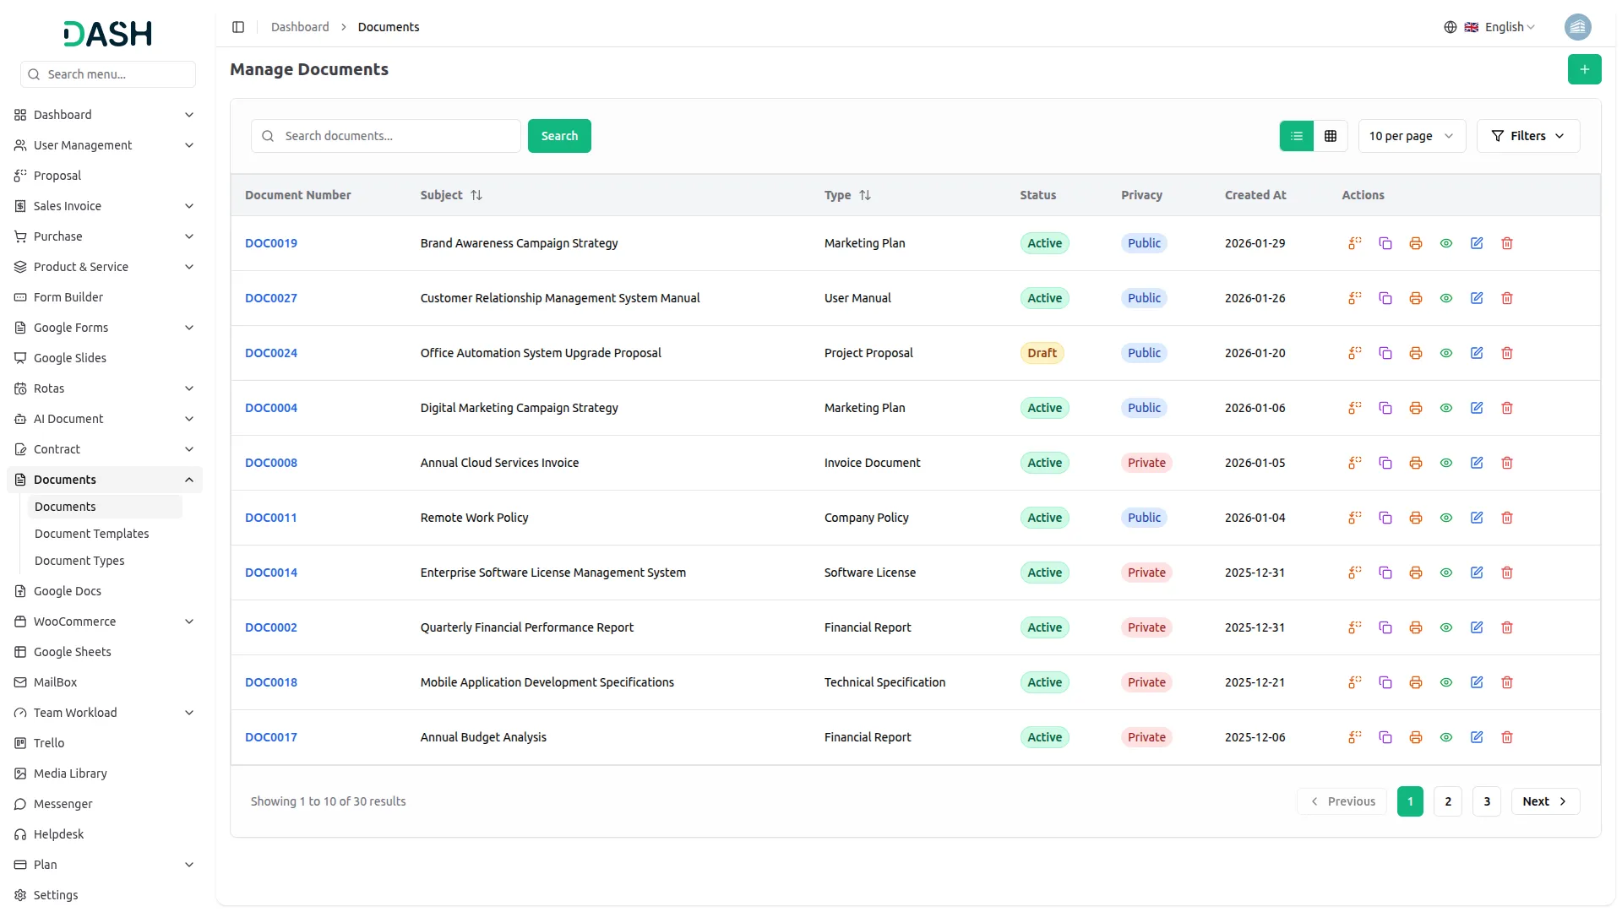The height and width of the screenshot is (912, 1622).
Task: Delete the Annual Cloud Services Invoice
Action: pyautogui.click(x=1507, y=463)
